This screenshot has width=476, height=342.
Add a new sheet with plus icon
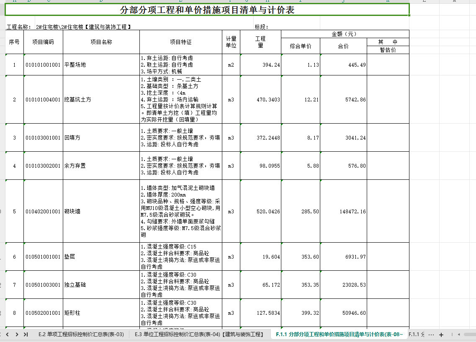(x=441, y=335)
